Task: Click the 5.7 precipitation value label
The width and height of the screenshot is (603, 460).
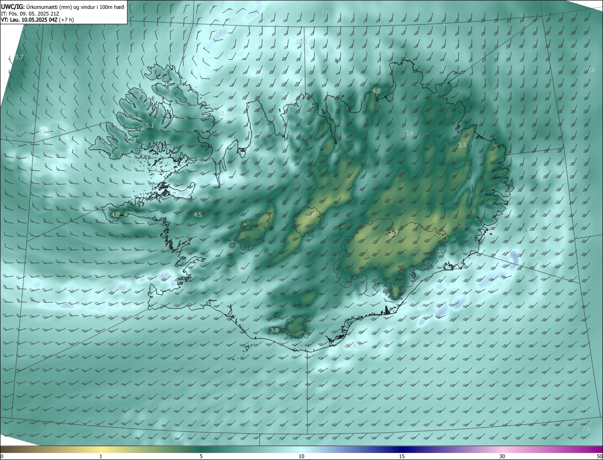Action: [x=19, y=57]
